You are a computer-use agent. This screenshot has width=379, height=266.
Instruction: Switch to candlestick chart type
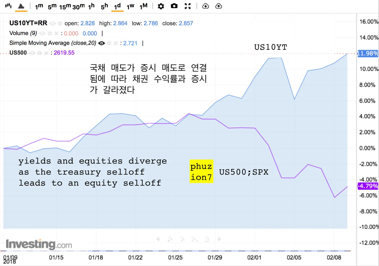coord(8,6)
